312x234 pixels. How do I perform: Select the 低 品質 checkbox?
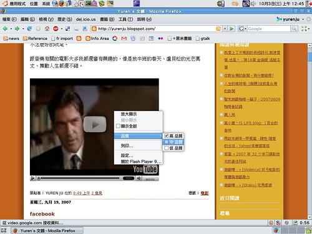tap(166, 148)
